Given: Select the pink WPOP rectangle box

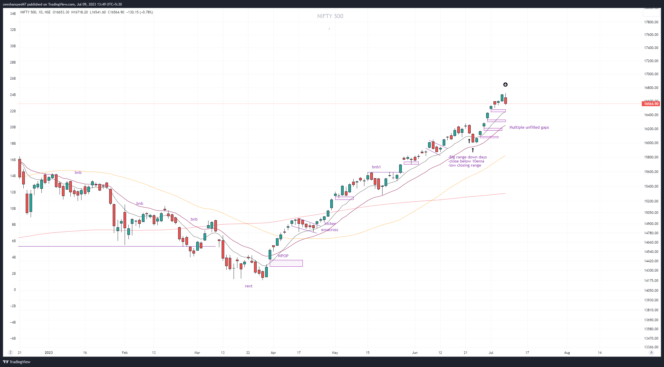Looking at the screenshot, I should (x=286, y=263).
